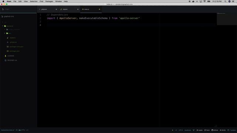Viewport: 237px width, 133px height.
Task: Change the UTF-8 encoding selector
Action: pyautogui.click(x=181, y=130)
